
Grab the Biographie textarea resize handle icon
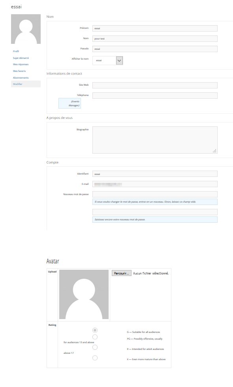point(214,151)
